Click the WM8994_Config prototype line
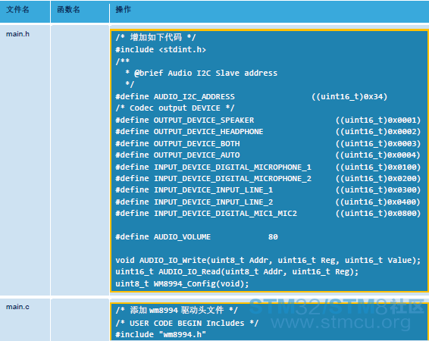429x341 pixels. tap(182, 283)
